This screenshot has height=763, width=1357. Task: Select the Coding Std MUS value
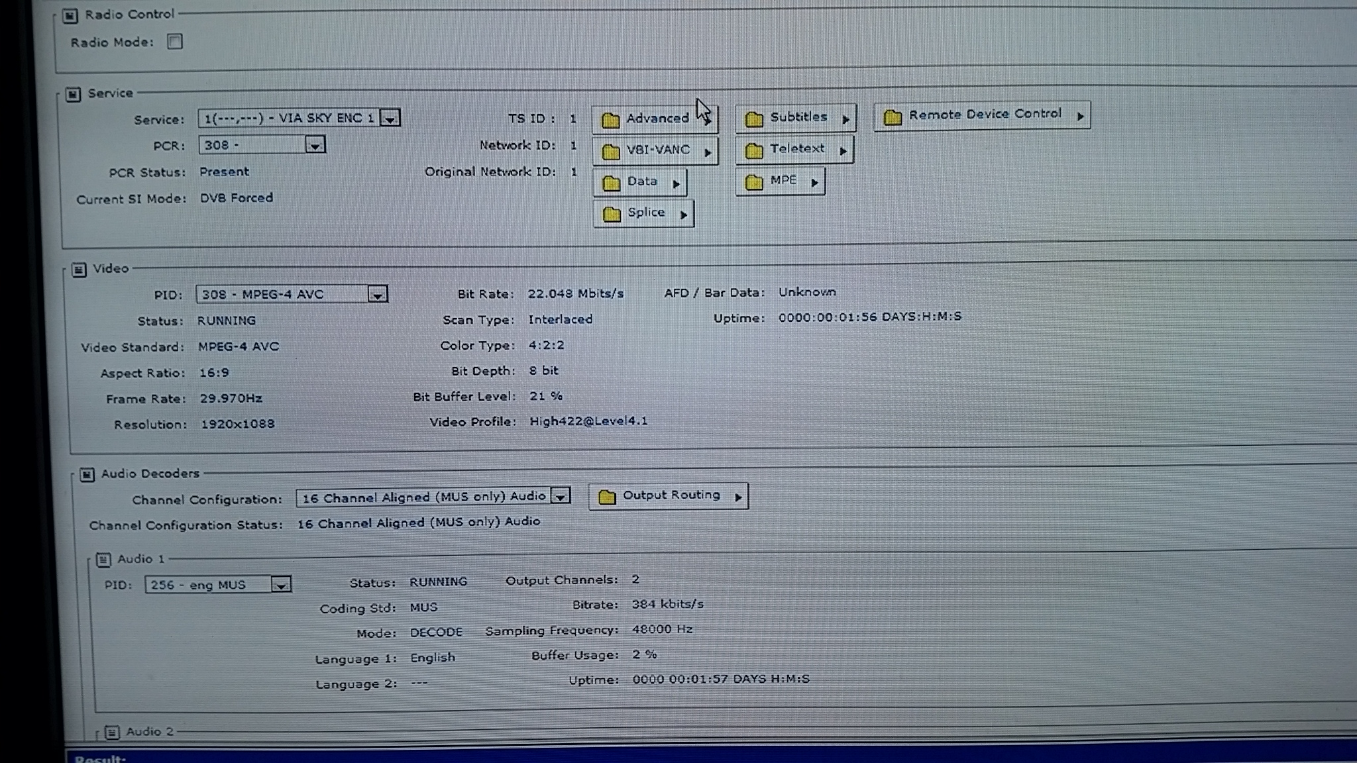tap(423, 607)
